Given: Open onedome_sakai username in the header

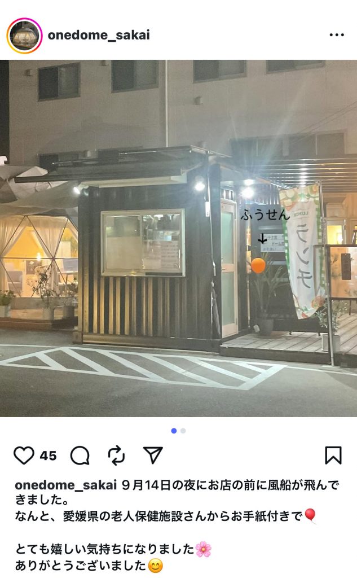Looking at the screenshot, I should pyautogui.click(x=99, y=35).
